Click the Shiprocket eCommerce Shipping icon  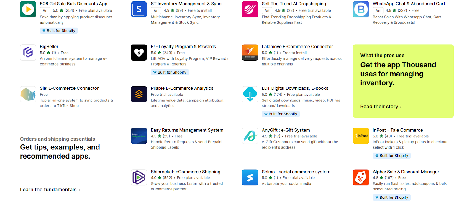pyautogui.click(x=139, y=177)
